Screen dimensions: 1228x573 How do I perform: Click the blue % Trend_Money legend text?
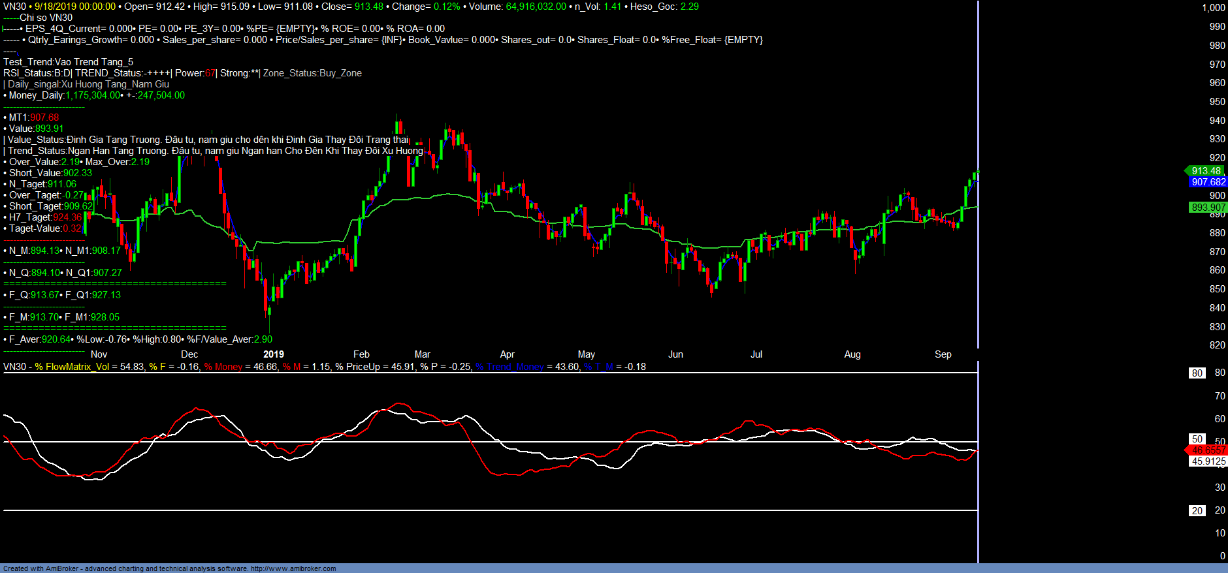click(x=509, y=367)
